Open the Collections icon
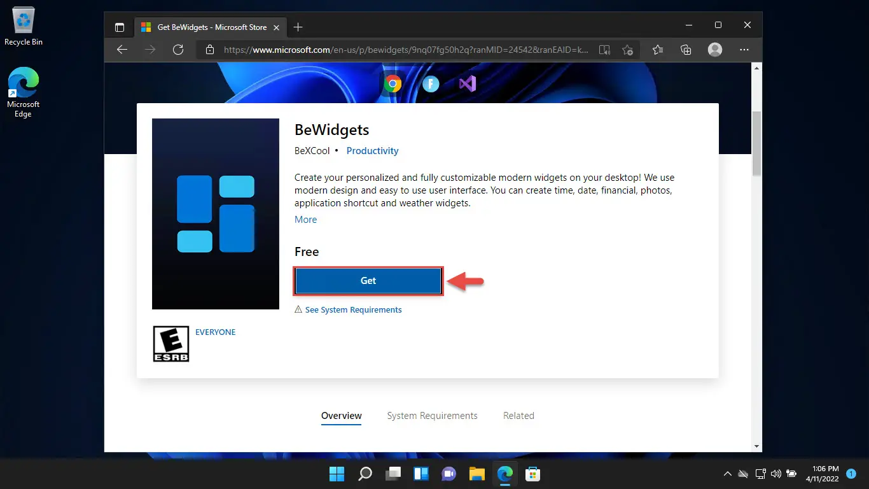 click(686, 50)
